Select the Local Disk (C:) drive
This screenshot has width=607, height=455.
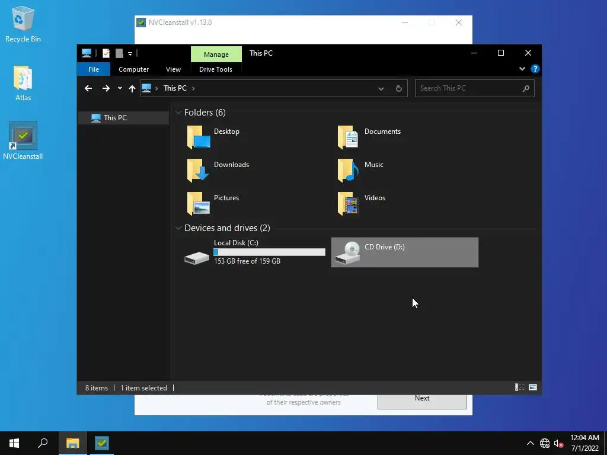click(x=255, y=252)
